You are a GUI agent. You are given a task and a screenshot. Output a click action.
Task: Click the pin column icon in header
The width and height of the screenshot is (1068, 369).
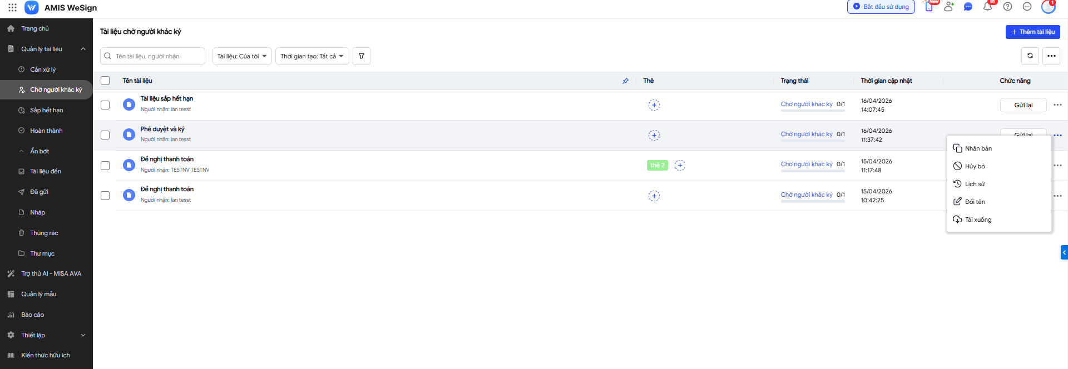(625, 81)
